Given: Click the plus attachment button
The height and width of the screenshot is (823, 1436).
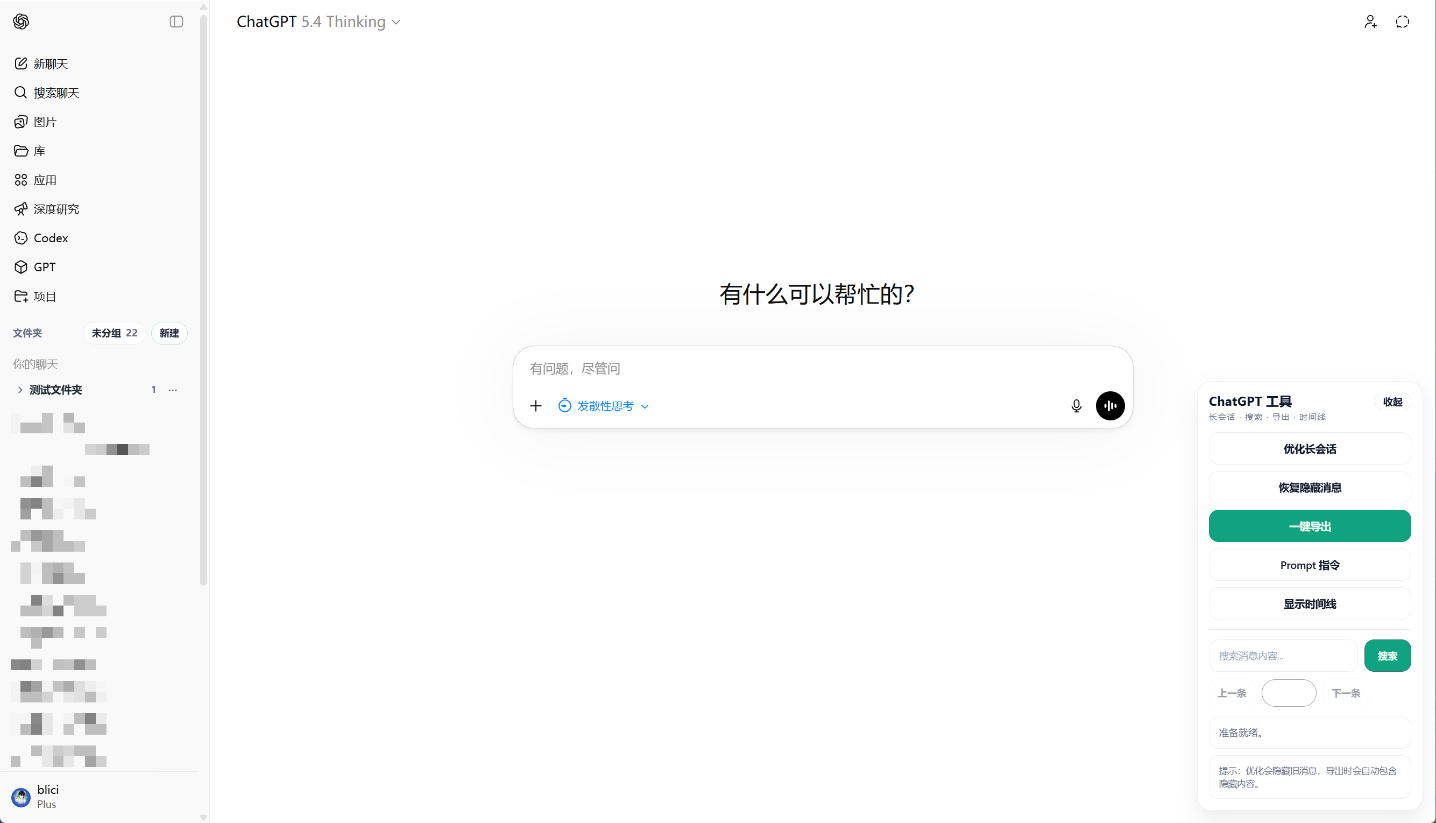Looking at the screenshot, I should [535, 405].
